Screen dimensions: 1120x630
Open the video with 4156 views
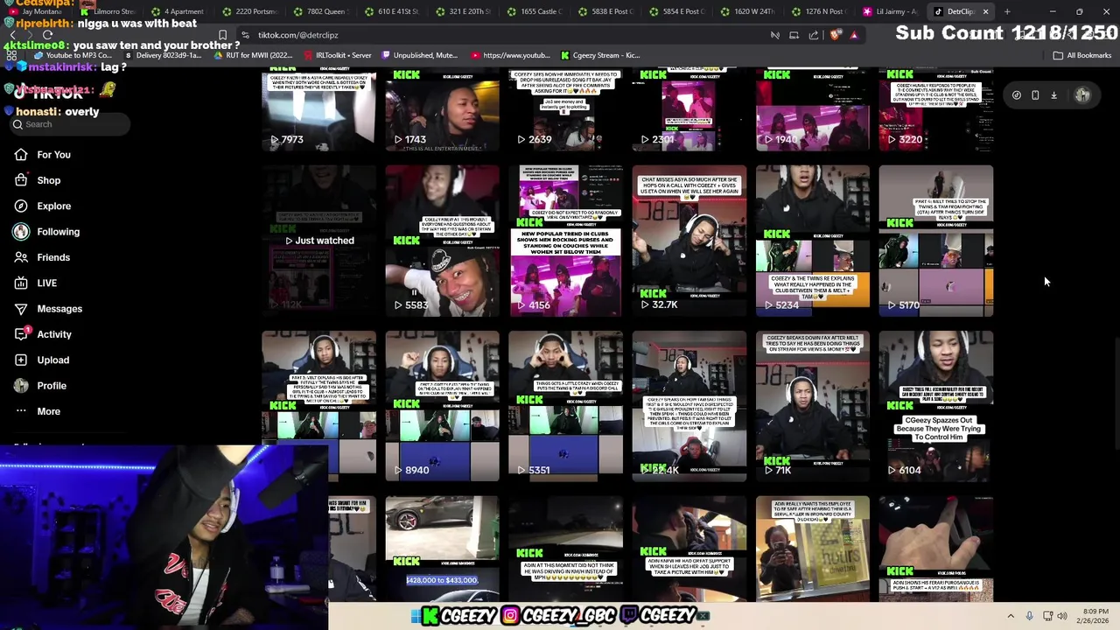566,241
